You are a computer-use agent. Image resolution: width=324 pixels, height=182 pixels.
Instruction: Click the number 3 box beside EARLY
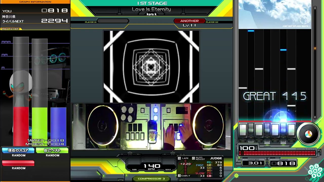179,176
